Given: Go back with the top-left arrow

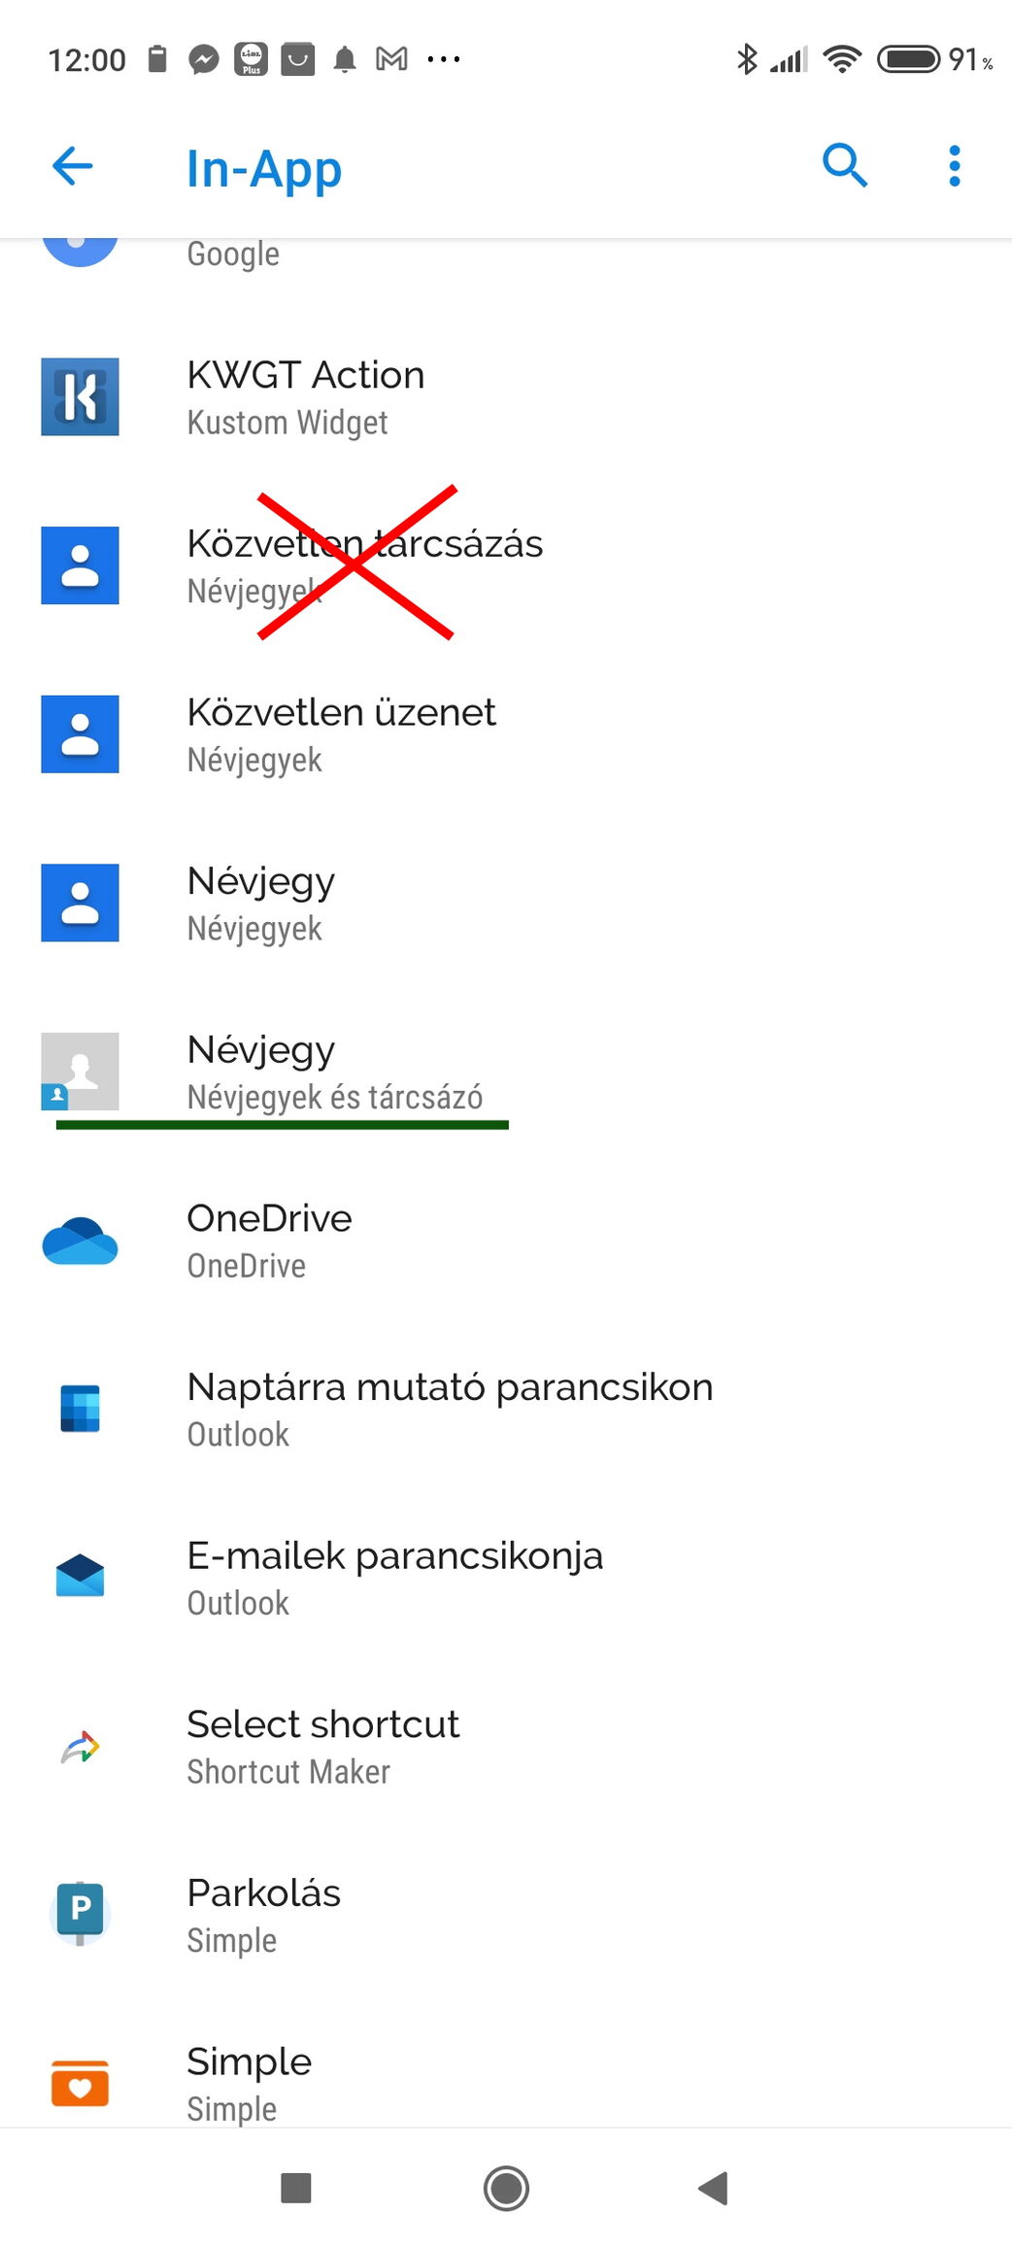Looking at the screenshot, I should click(x=72, y=166).
